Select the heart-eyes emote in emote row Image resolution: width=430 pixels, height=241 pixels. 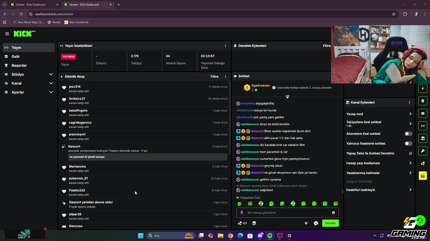pyautogui.click(x=336, y=204)
